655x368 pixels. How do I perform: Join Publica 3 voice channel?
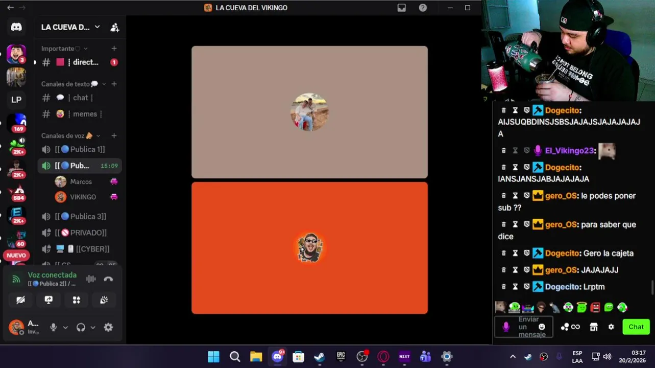[x=79, y=216]
